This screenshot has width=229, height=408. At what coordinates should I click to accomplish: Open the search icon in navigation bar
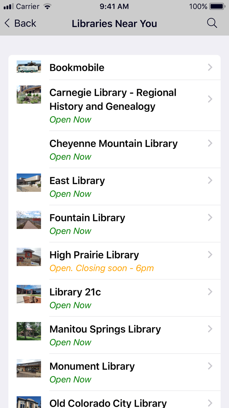[x=212, y=23]
